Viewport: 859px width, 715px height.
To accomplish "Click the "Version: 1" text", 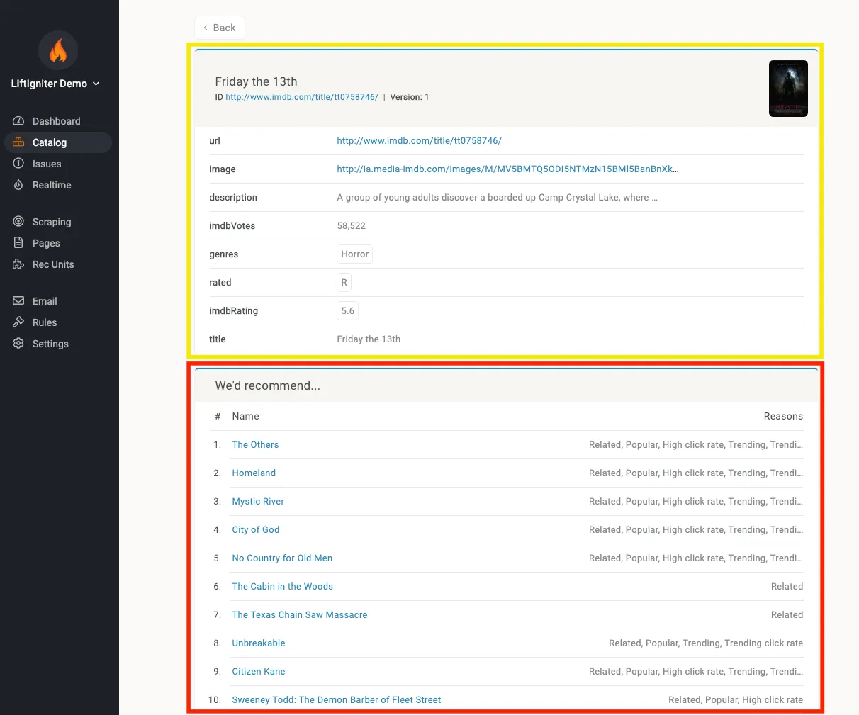I will (410, 97).
